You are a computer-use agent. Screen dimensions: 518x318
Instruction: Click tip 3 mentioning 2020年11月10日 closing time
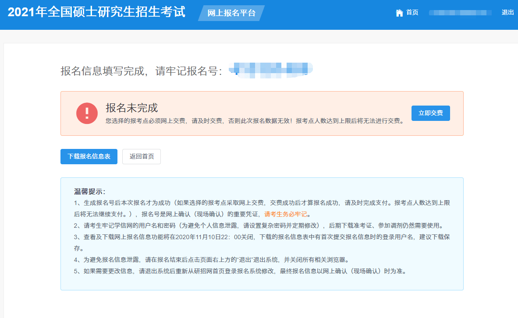pos(262,242)
